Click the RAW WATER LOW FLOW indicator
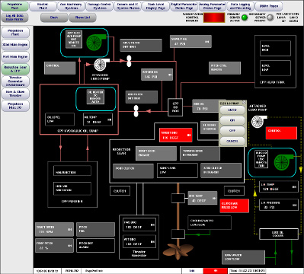The width and height of the screenshot is (304, 274). pos(243,257)
